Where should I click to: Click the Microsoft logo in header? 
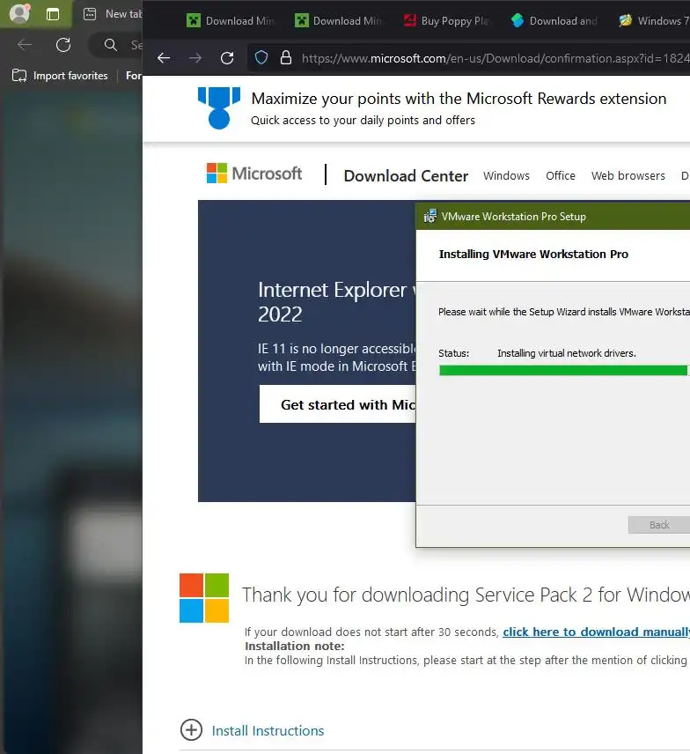(x=254, y=174)
